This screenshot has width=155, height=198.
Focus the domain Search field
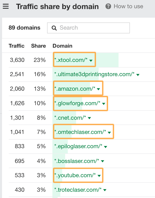click(x=88, y=28)
